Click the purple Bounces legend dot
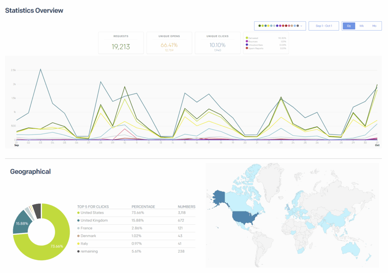The image size is (388, 273). pos(247,41)
